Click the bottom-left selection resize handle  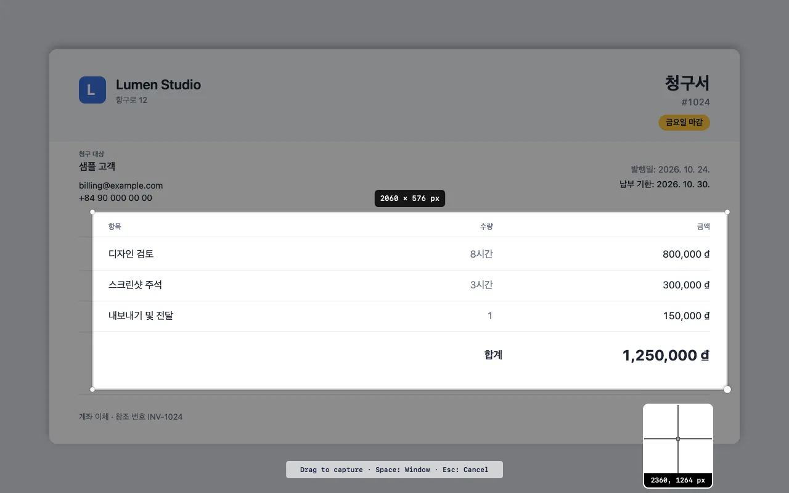coord(92,389)
